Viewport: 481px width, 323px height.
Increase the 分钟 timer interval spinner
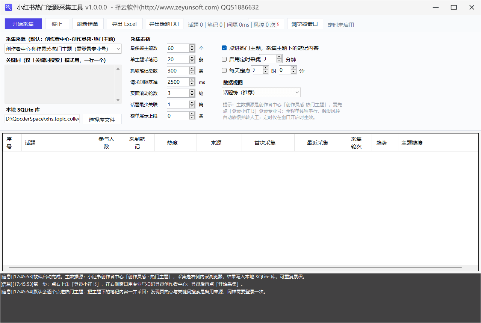point(279,57)
